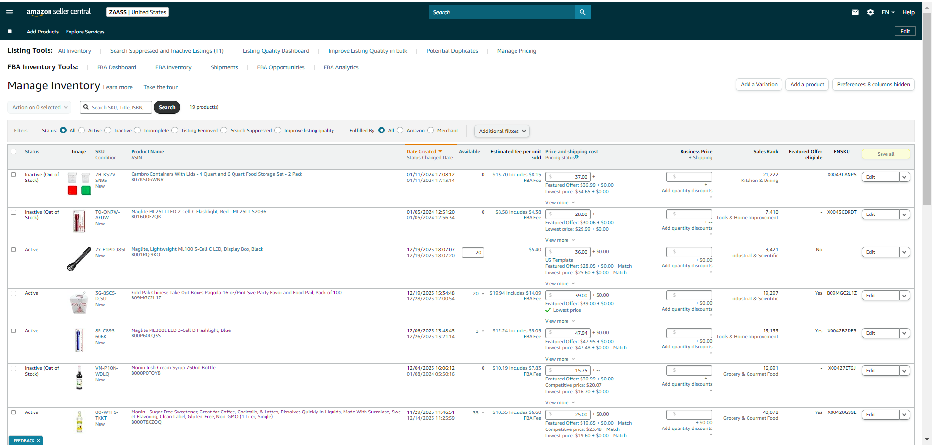932x445 pixels.
Task: Click Add quantity discounts for Cambro row
Action: pos(687,191)
